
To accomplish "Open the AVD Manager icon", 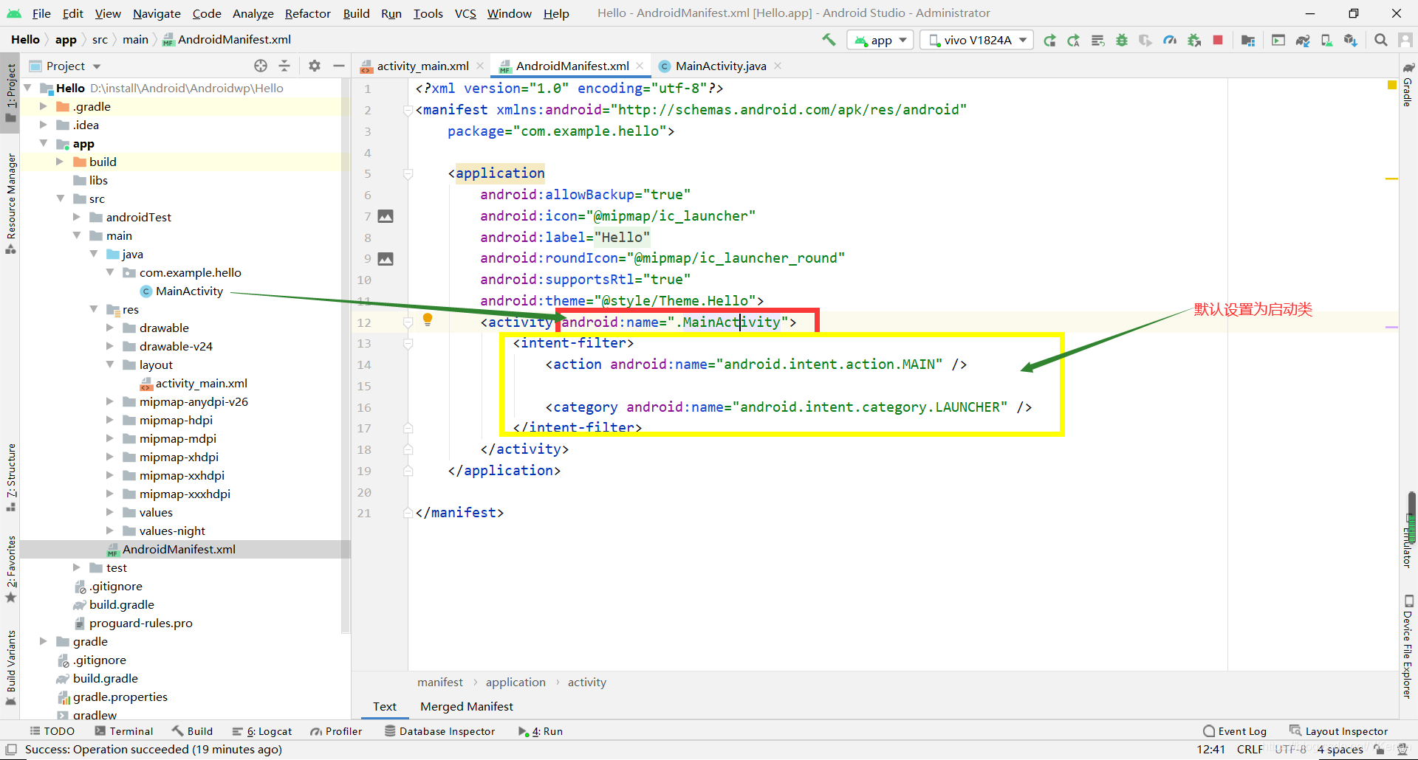I will (x=1327, y=40).
